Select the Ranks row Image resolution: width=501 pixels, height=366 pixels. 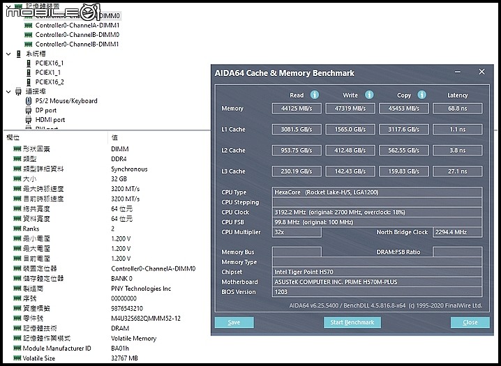coord(105,229)
